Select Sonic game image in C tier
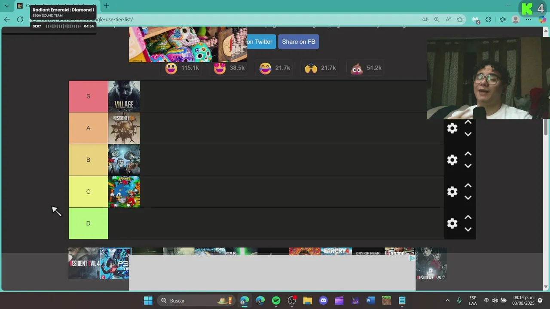550x309 pixels. 124,192
